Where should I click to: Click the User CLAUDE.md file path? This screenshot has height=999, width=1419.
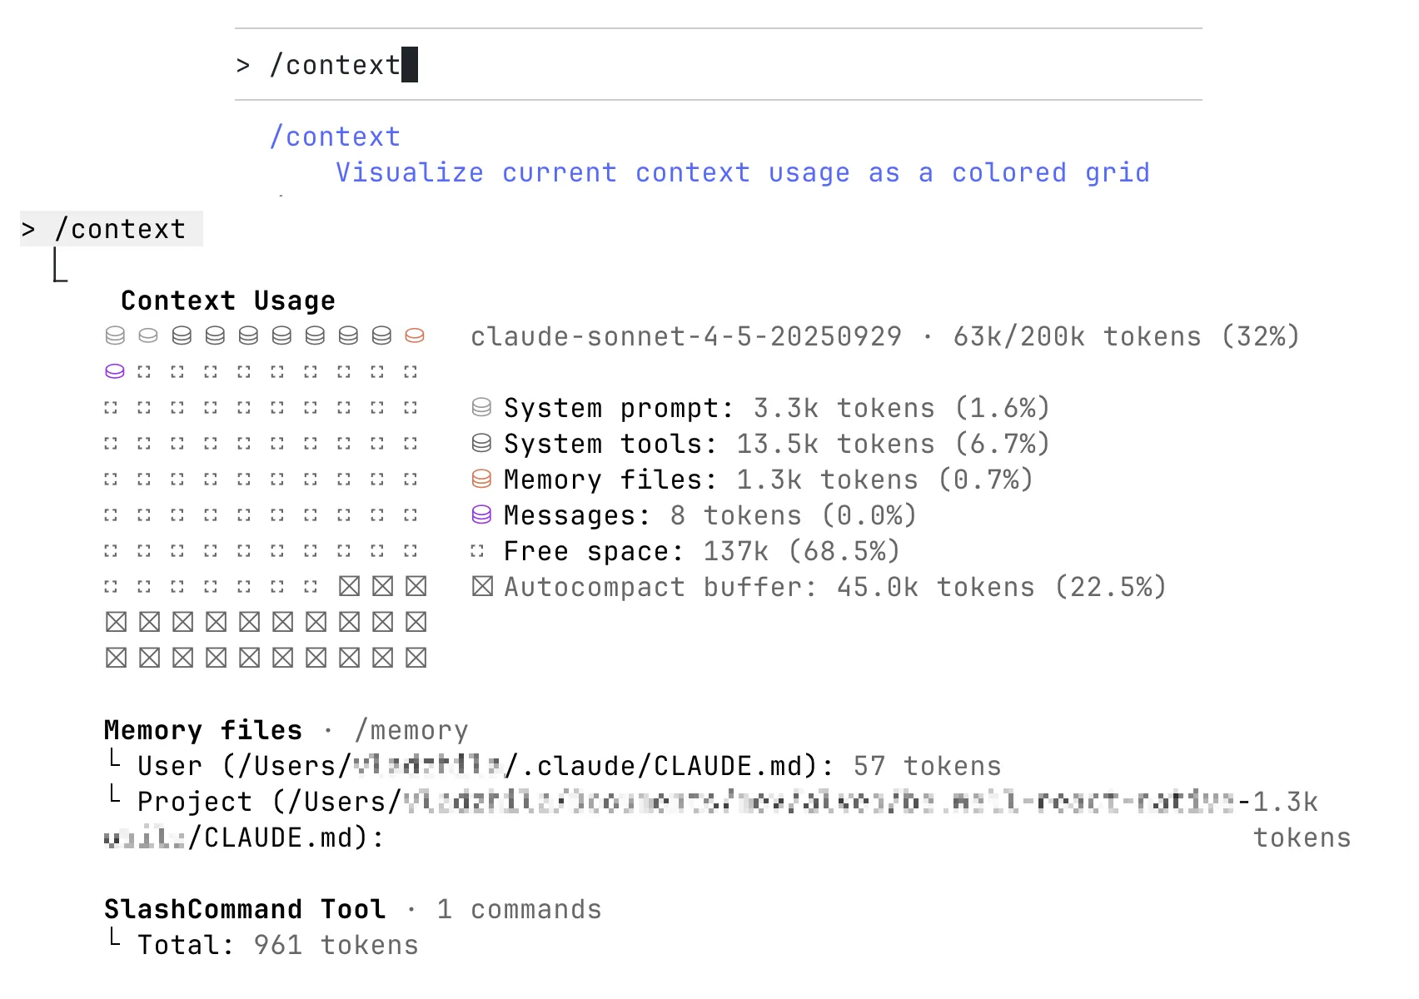coord(486,766)
